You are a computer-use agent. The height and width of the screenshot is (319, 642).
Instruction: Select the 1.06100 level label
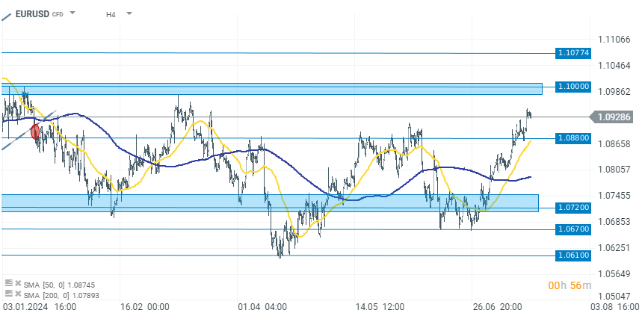pyautogui.click(x=572, y=255)
